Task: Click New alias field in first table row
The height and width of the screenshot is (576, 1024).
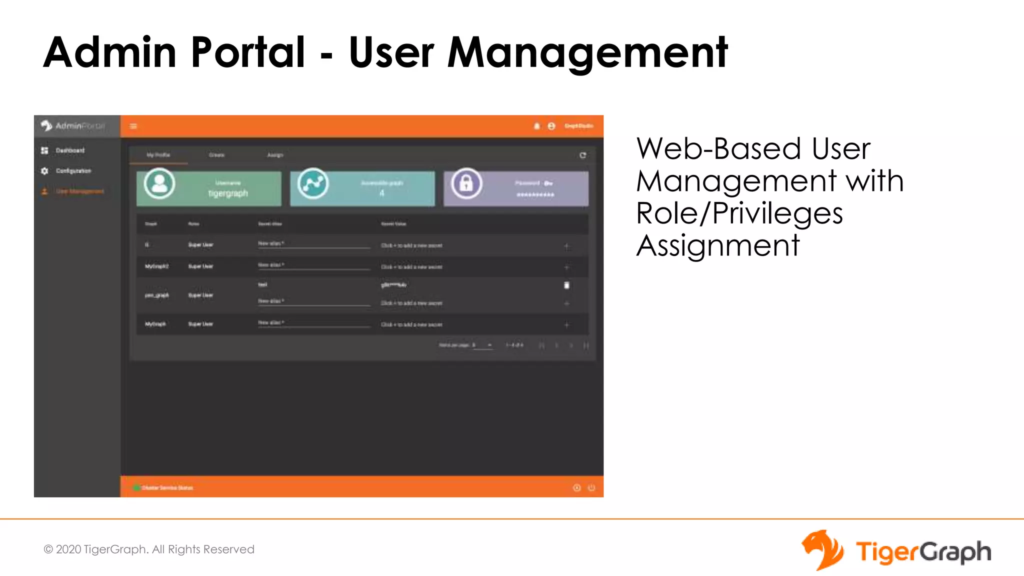Action: 314,244
